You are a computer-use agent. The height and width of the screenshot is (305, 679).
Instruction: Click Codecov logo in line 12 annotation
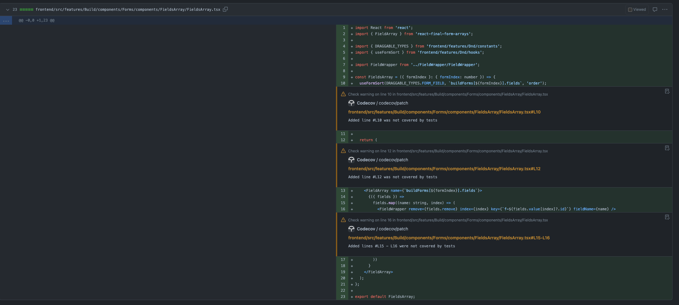click(x=351, y=160)
